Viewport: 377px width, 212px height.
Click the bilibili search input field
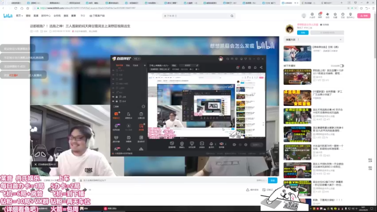[x=196, y=16]
